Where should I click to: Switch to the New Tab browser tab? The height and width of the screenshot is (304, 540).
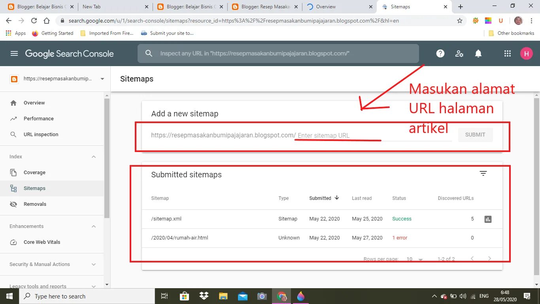(x=115, y=7)
